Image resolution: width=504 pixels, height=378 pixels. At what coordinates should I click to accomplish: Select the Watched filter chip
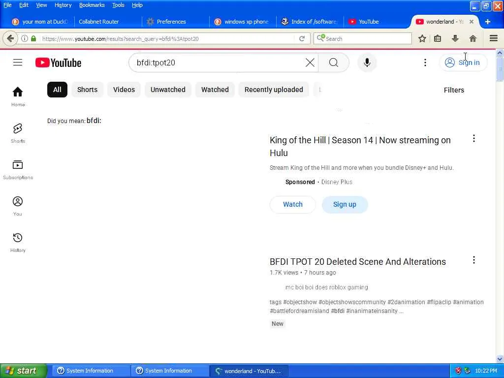coord(215,90)
